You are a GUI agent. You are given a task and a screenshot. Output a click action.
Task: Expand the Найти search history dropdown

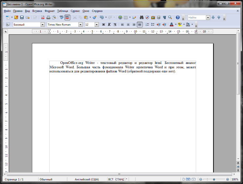[x=208, y=17]
